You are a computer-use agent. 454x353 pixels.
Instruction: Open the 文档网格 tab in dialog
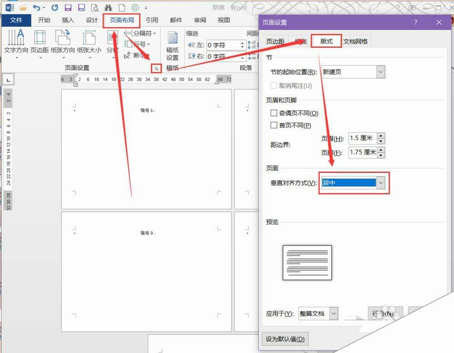pyautogui.click(x=355, y=41)
